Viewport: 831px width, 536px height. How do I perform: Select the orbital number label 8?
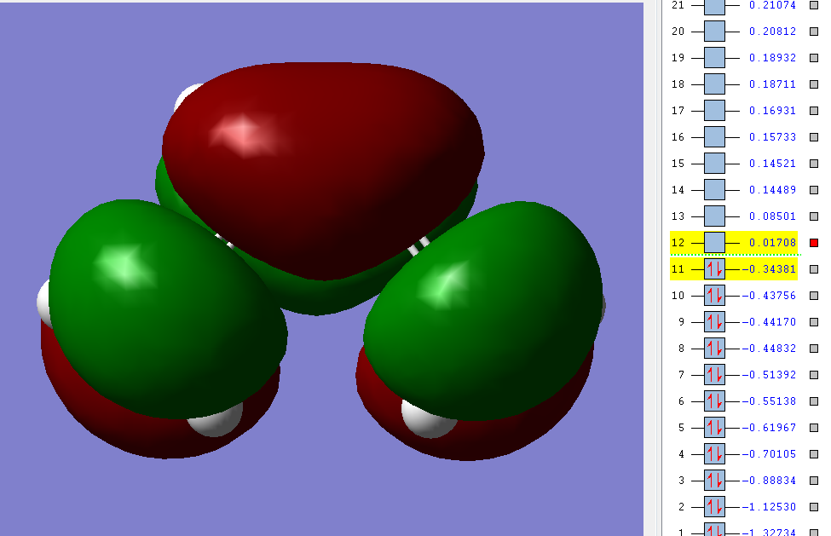pyautogui.click(x=681, y=349)
